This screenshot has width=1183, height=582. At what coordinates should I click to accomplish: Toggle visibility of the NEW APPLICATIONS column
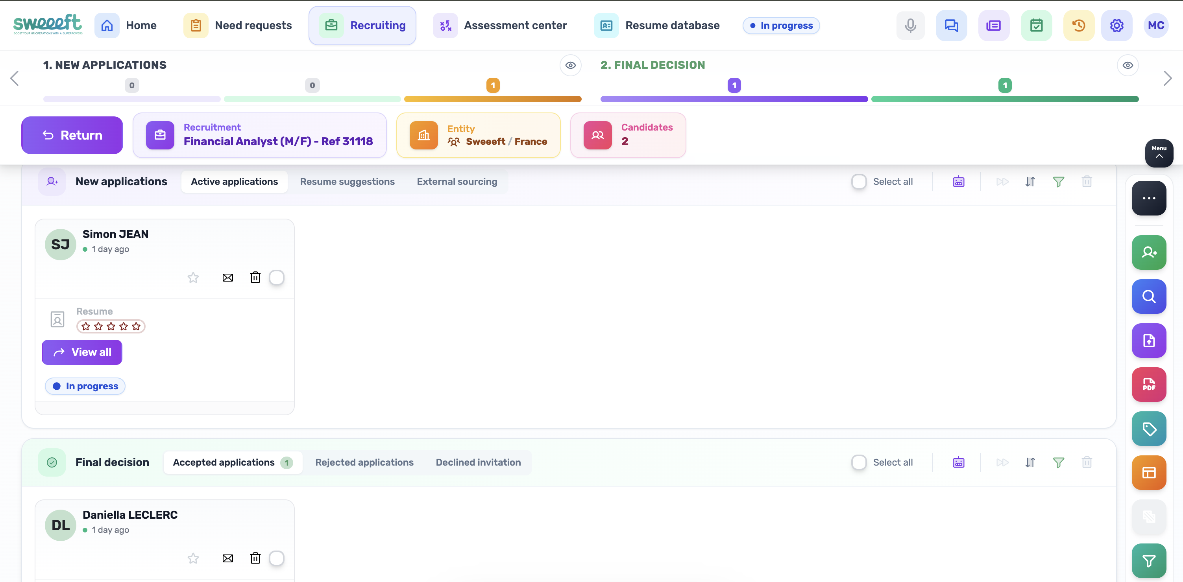pos(571,65)
